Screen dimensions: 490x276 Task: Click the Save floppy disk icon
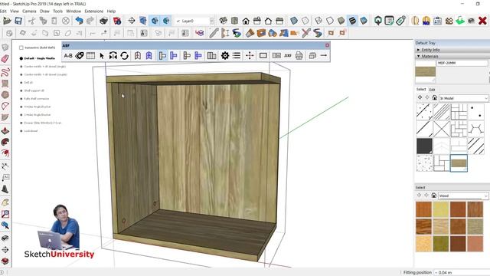tap(18, 21)
